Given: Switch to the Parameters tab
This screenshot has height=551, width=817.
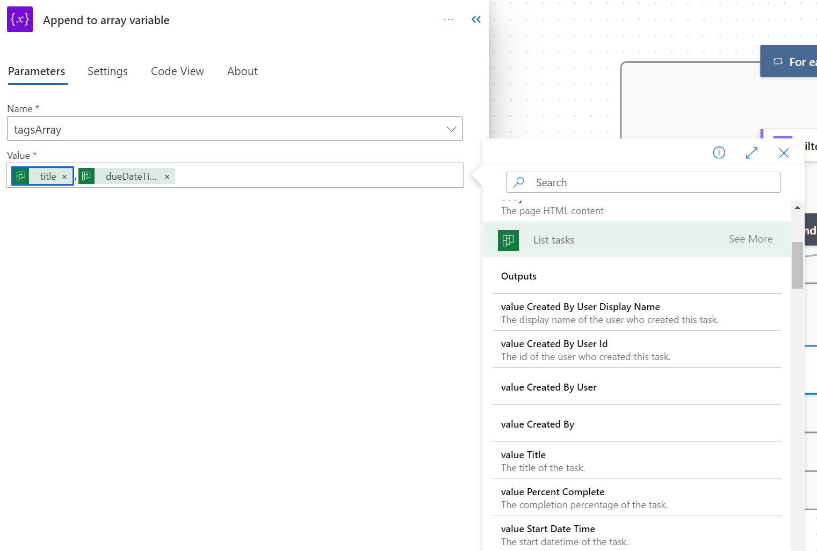Looking at the screenshot, I should [x=37, y=71].
